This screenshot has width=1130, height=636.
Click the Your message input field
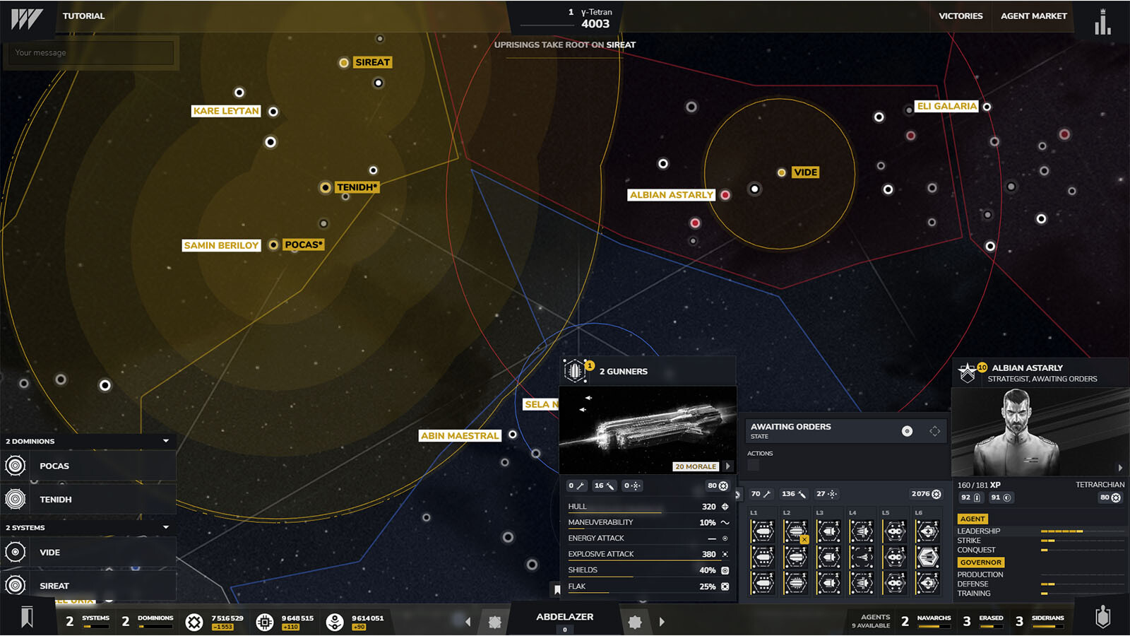(90, 53)
